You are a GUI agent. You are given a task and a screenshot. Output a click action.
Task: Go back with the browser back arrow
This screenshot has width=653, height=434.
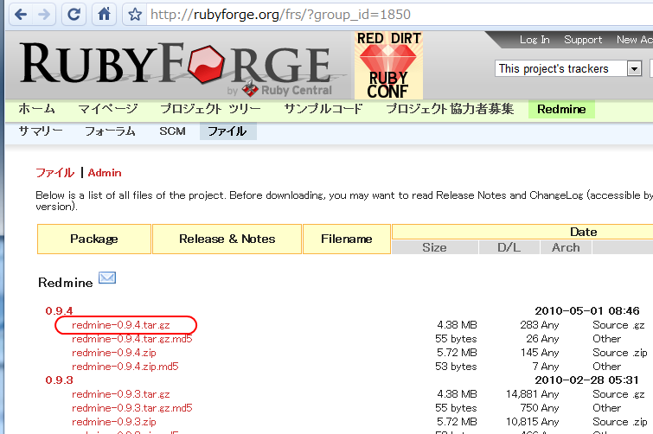click(21, 15)
